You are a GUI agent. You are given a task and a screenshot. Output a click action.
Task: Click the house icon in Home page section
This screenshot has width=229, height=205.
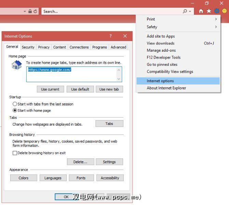(17, 65)
